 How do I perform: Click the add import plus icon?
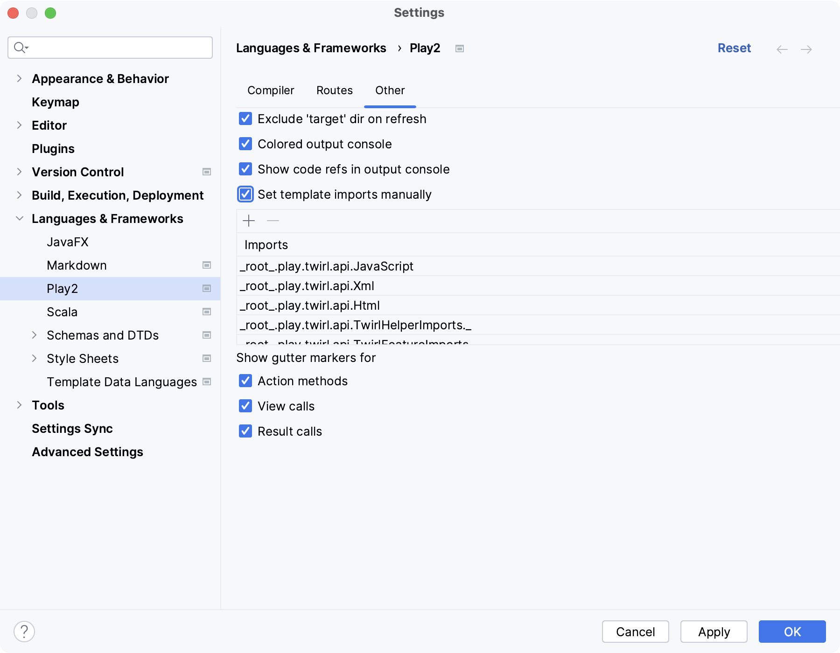coord(249,221)
